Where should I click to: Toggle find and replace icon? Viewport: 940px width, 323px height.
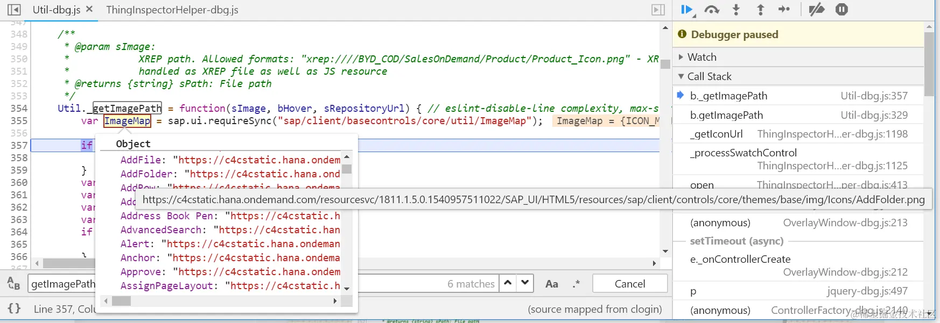click(x=13, y=283)
